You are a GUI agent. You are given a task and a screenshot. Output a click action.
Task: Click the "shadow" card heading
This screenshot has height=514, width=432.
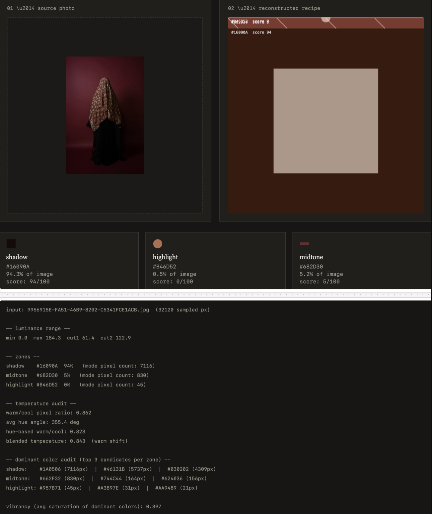click(17, 257)
